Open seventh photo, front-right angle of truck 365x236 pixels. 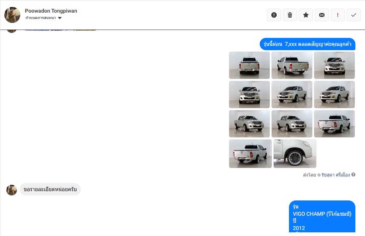[249, 124]
